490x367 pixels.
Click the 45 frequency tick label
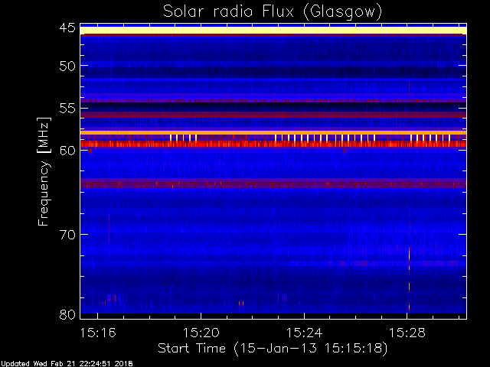coord(67,28)
